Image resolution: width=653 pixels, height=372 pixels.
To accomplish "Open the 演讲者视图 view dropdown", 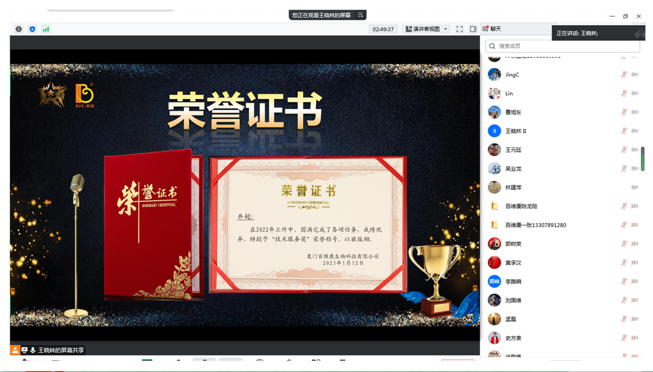I will tap(426, 29).
